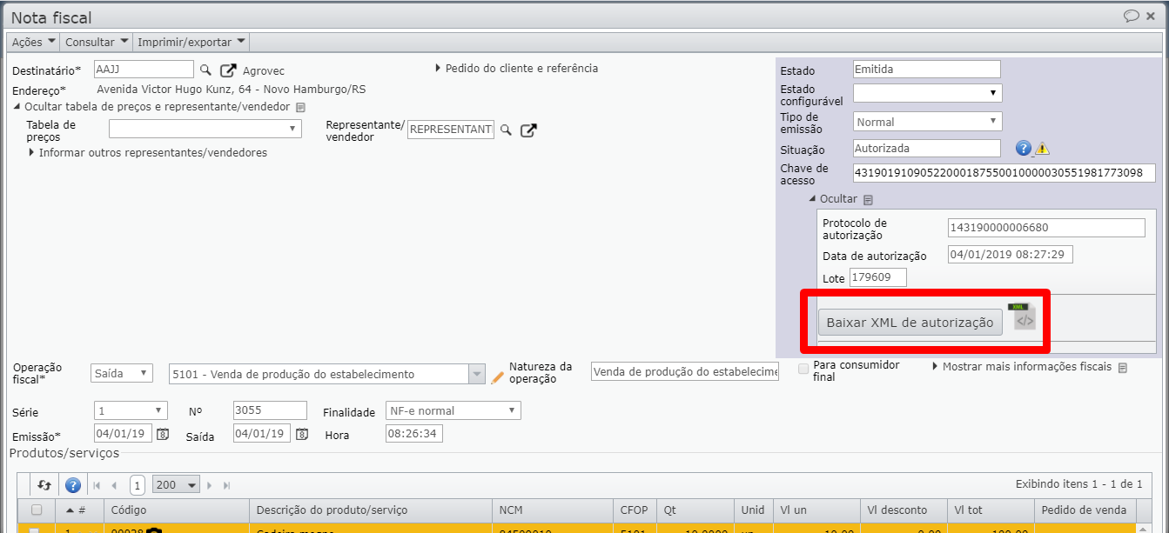Click the address text Avenida Victor Hugo Kunz
Viewport: 1169px width, 533px height.
point(232,89)
